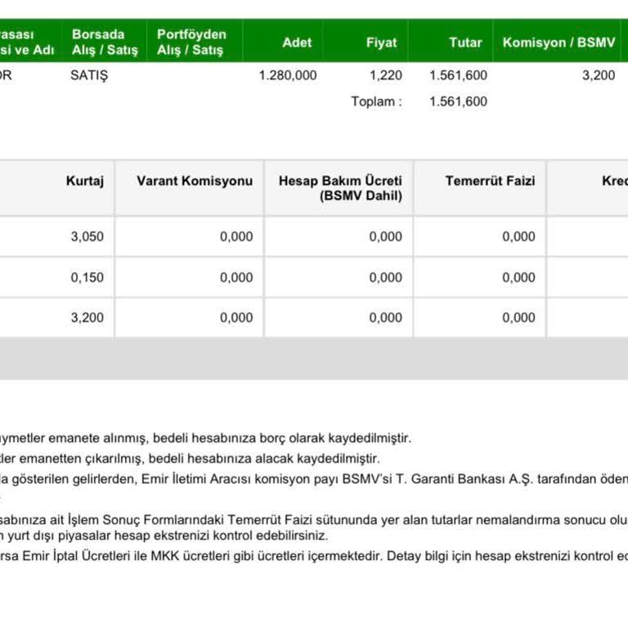Click the note line mentioning 'alacak kaydedilmiştir'

[190, 459]
